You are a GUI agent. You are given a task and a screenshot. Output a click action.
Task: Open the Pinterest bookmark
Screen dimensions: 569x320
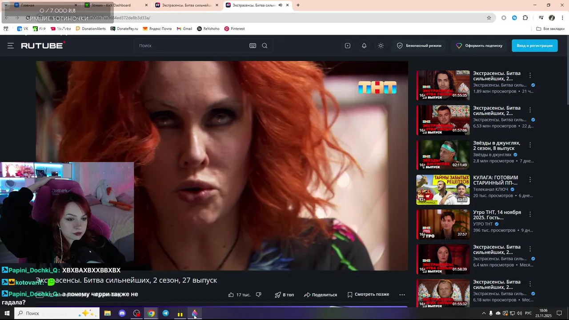pyautogui.click(x=235, y=28)
